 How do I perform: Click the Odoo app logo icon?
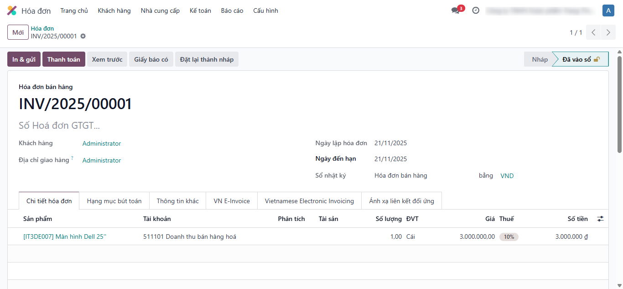pos(12,11)
